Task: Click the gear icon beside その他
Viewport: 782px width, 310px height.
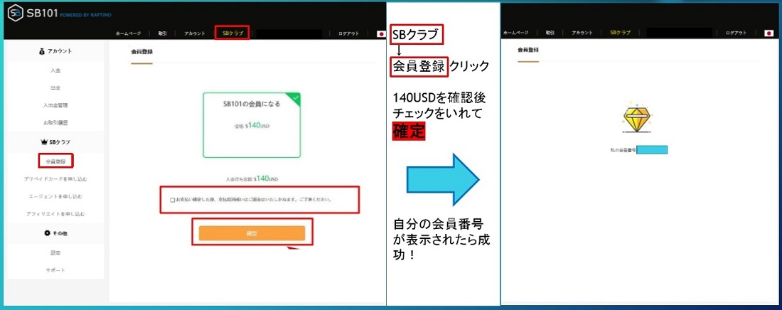Action: tap(48, 233)
